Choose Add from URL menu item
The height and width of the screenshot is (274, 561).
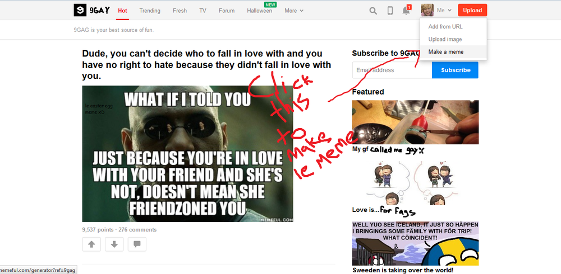click(453, 26)
